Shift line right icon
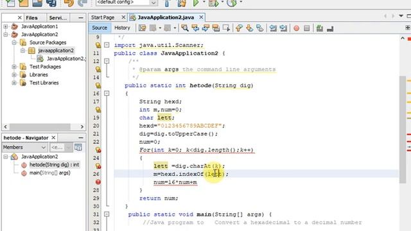 pyautogui.click(x=283, y=28)
